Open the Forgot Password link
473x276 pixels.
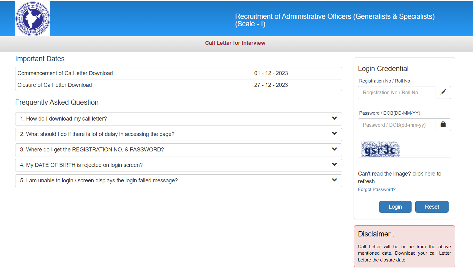click(376, 189)
